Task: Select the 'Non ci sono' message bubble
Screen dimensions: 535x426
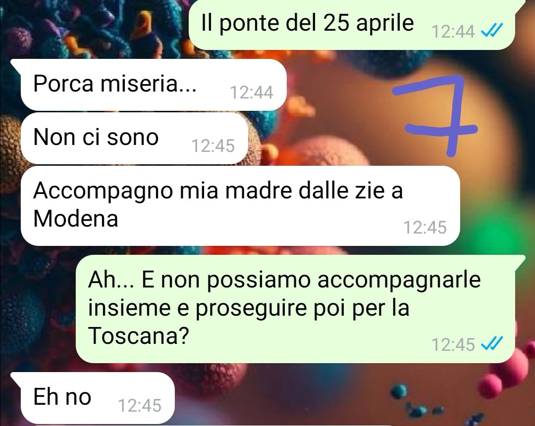Action: click(x=134, y=139)
